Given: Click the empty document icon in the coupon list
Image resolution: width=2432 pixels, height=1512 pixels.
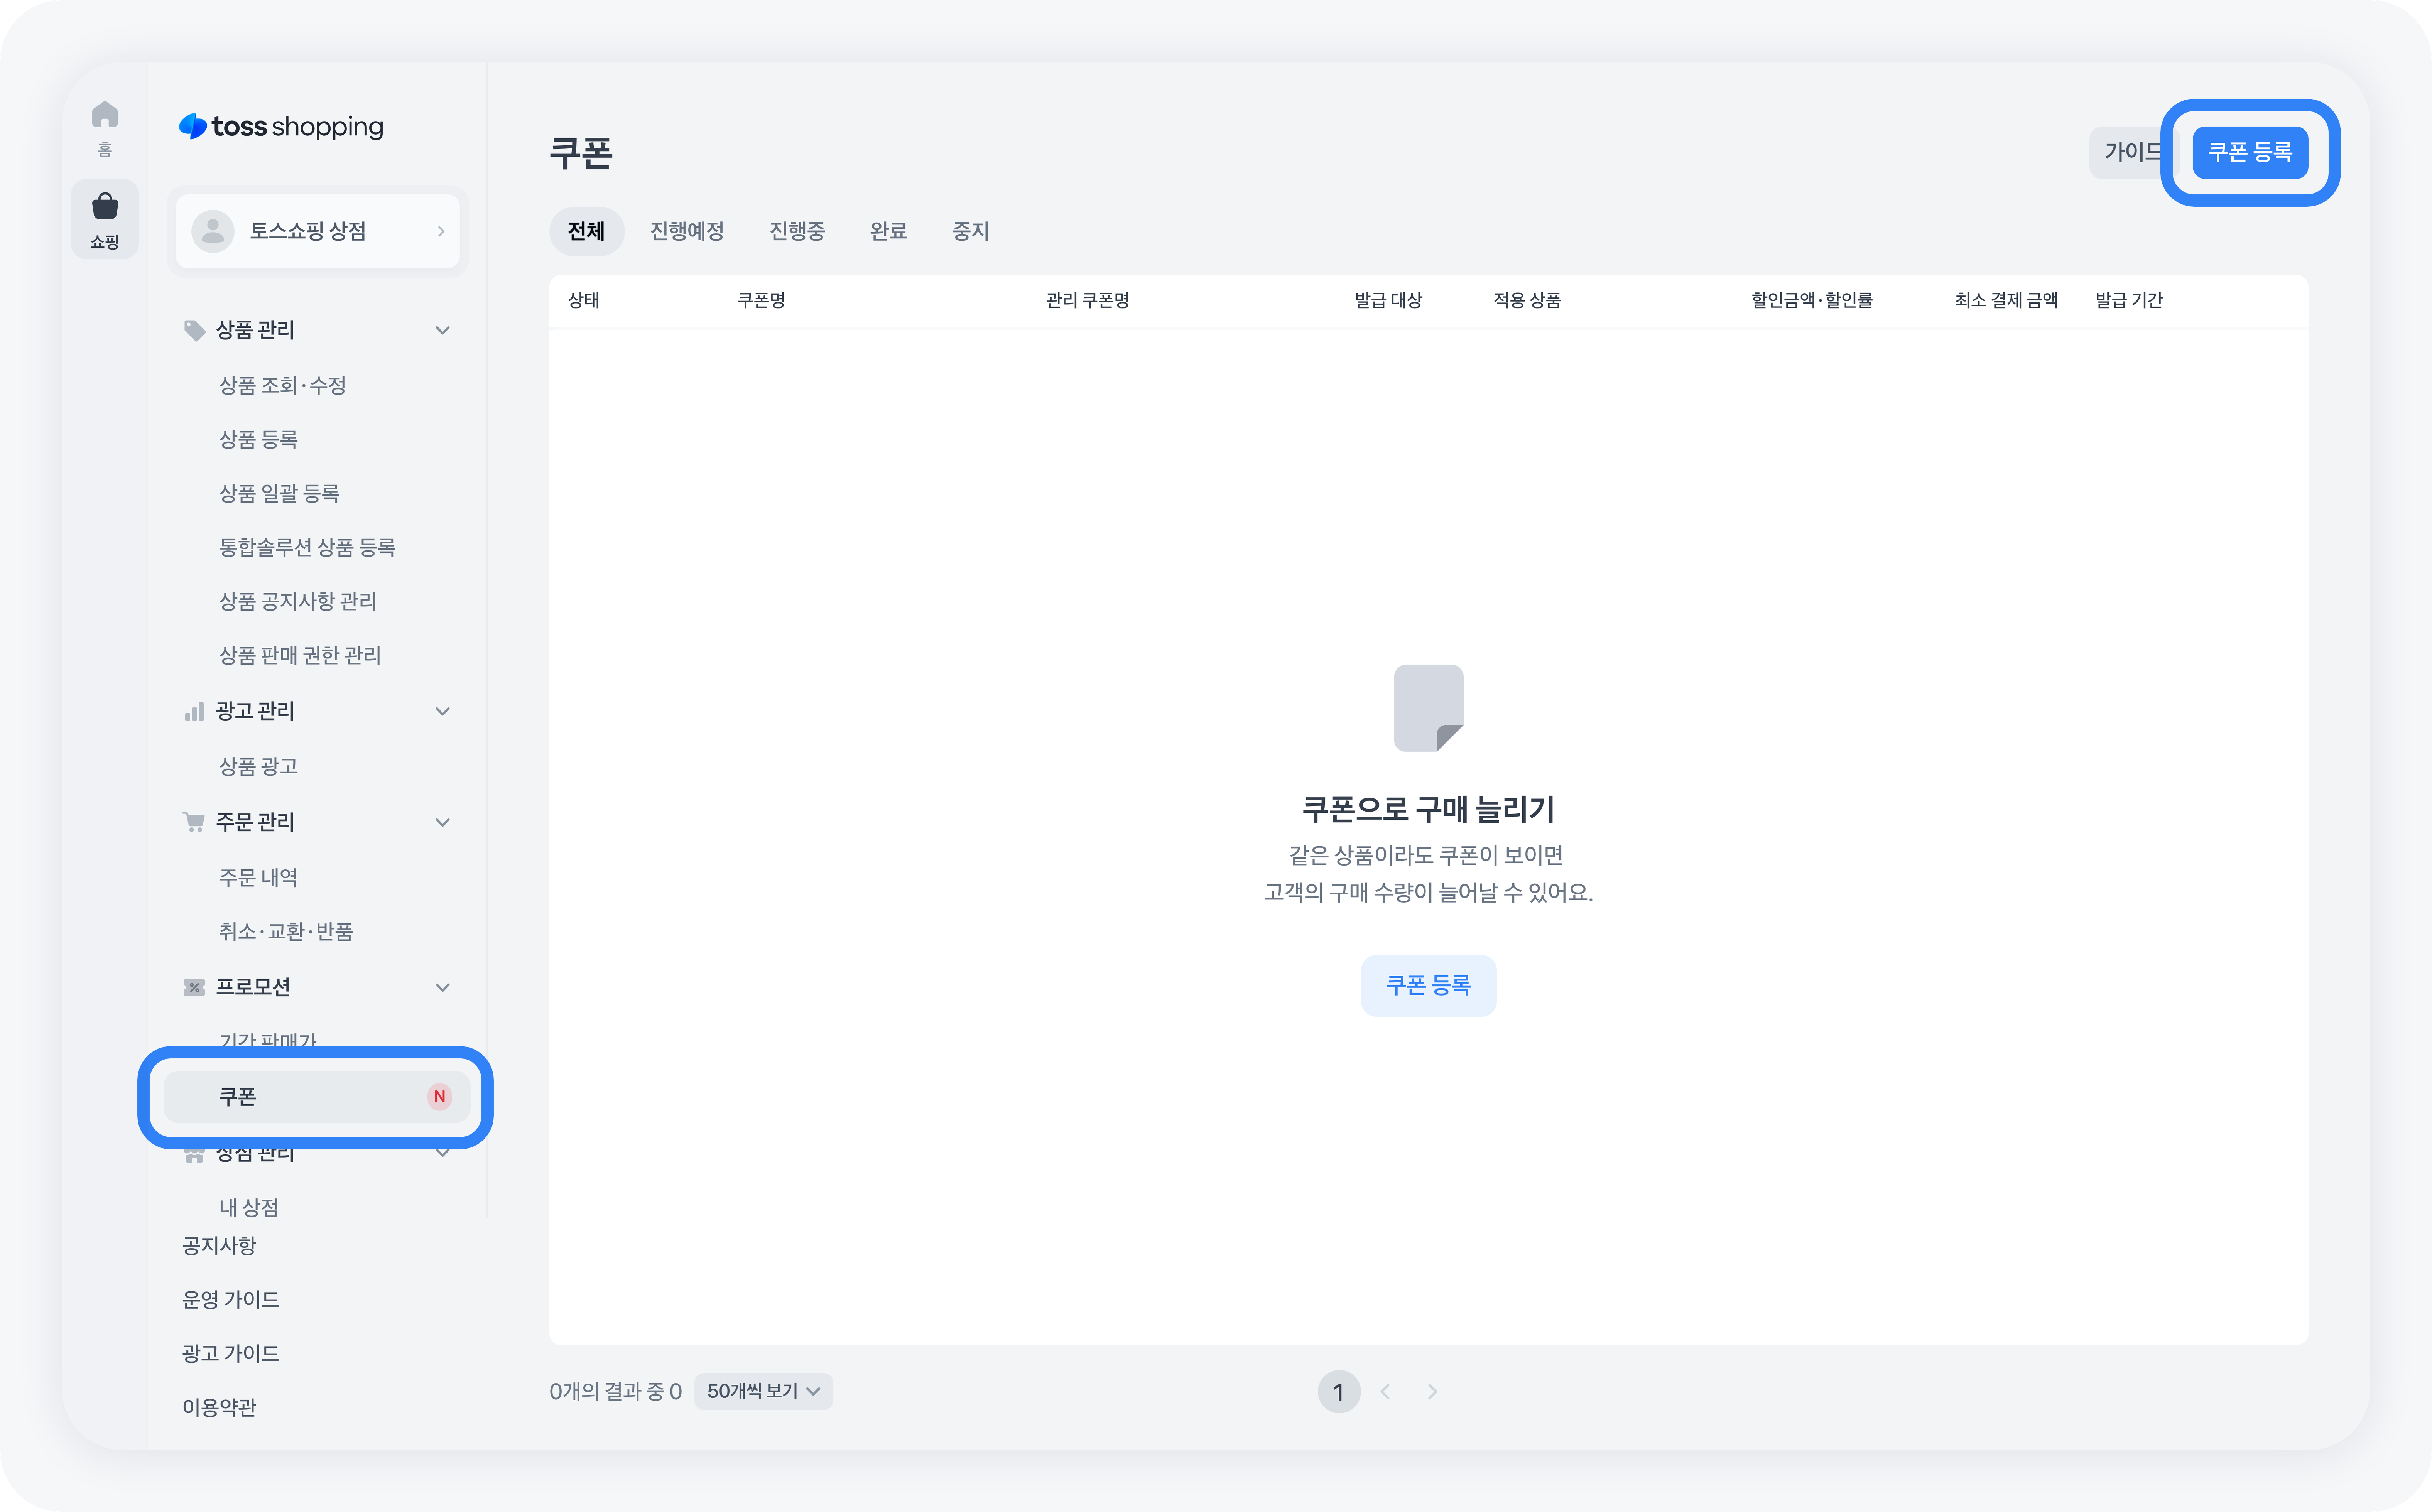Looking at the screenshot, I should point(1428,708).
